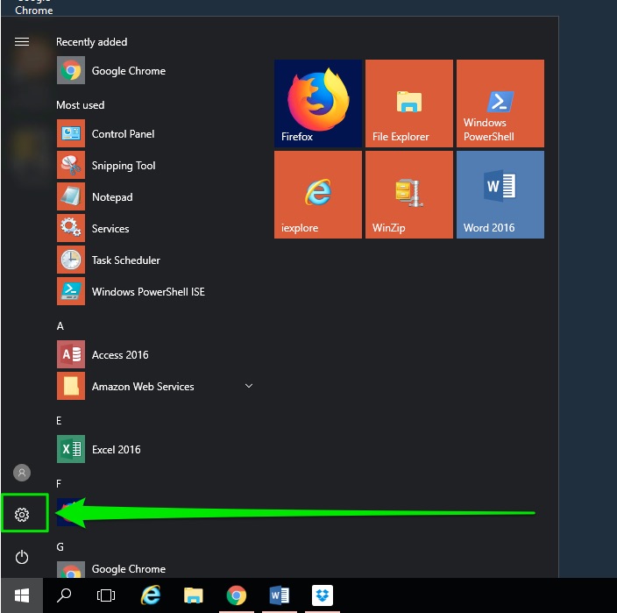Click the letter E section header
The height and width of the screenshot is (613, 617).
(59, 420)
